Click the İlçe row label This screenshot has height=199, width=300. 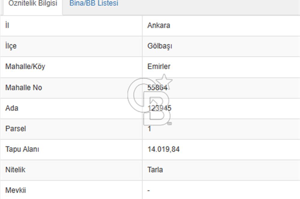11,46
